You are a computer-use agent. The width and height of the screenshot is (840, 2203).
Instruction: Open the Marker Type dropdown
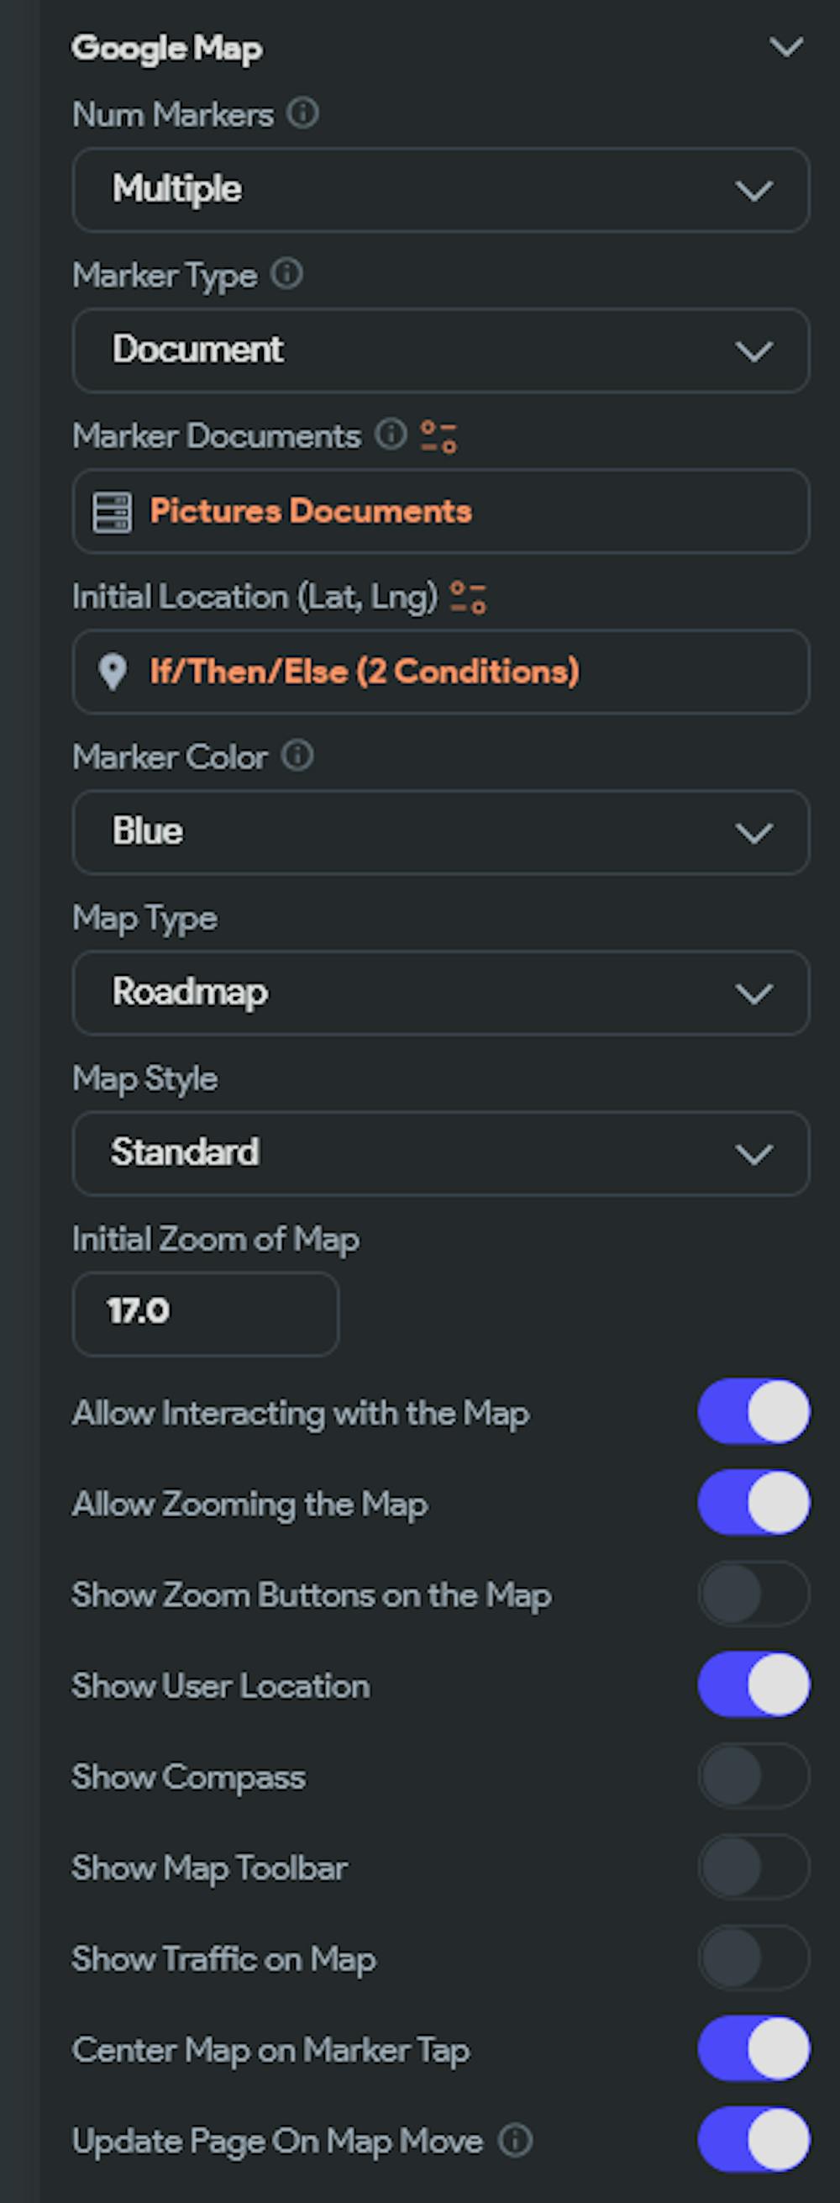[x=440, y=350]
